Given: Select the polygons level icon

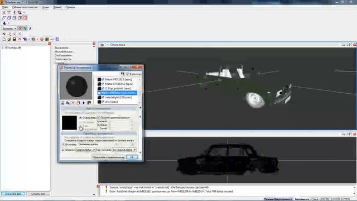Looking at the screenshot, I should tap(15, 18).
